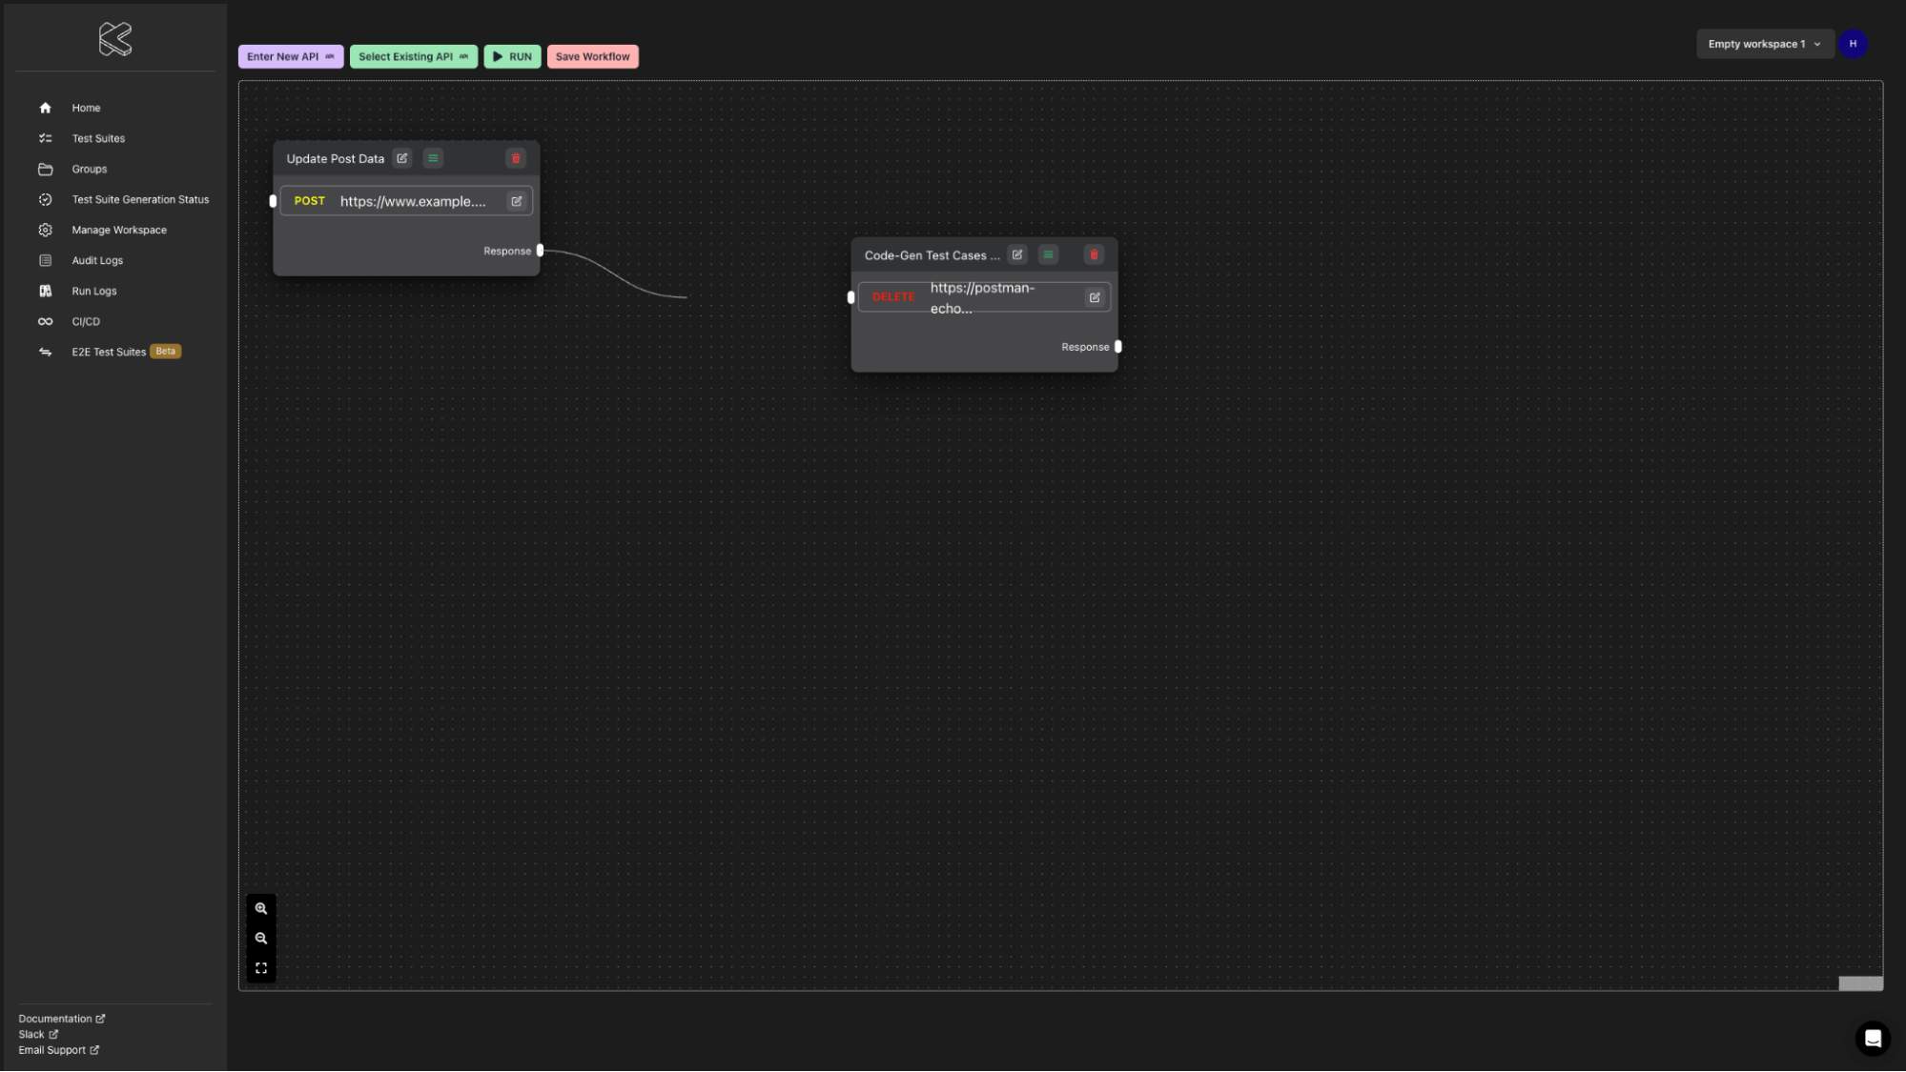Open E2E Test Suites Beta section
The width and height of the screenshot is (1906, 1072).
pyautogui.click(x=109, y=351)
